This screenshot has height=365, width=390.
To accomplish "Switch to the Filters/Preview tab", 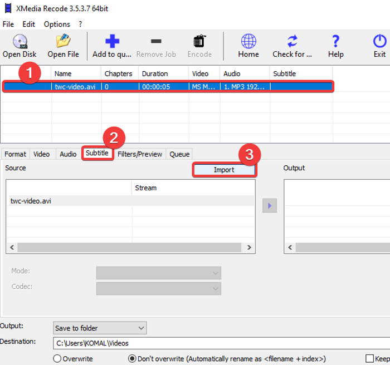I will pos(140,154).
